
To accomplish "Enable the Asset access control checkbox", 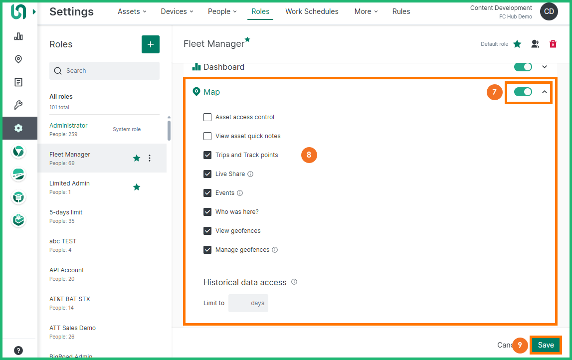I will [207, 117].
